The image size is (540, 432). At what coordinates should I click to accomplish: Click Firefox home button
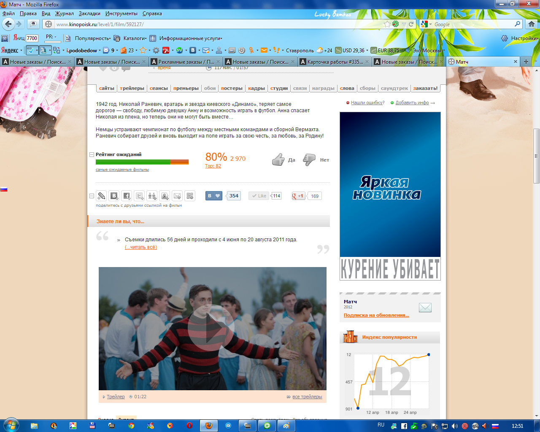532,24
